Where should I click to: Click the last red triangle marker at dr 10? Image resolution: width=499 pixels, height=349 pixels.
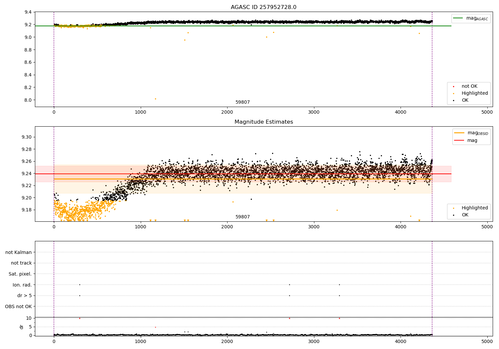coord(339,318)
